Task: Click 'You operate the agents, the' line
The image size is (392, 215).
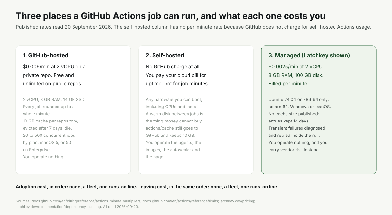Action: pos(173,142)
